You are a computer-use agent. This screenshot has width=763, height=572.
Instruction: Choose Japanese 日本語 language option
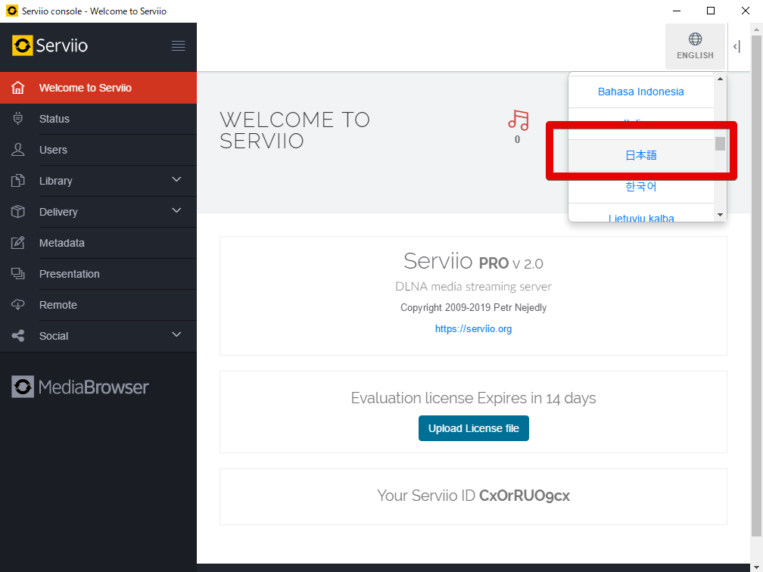click(x=641, y=155)
